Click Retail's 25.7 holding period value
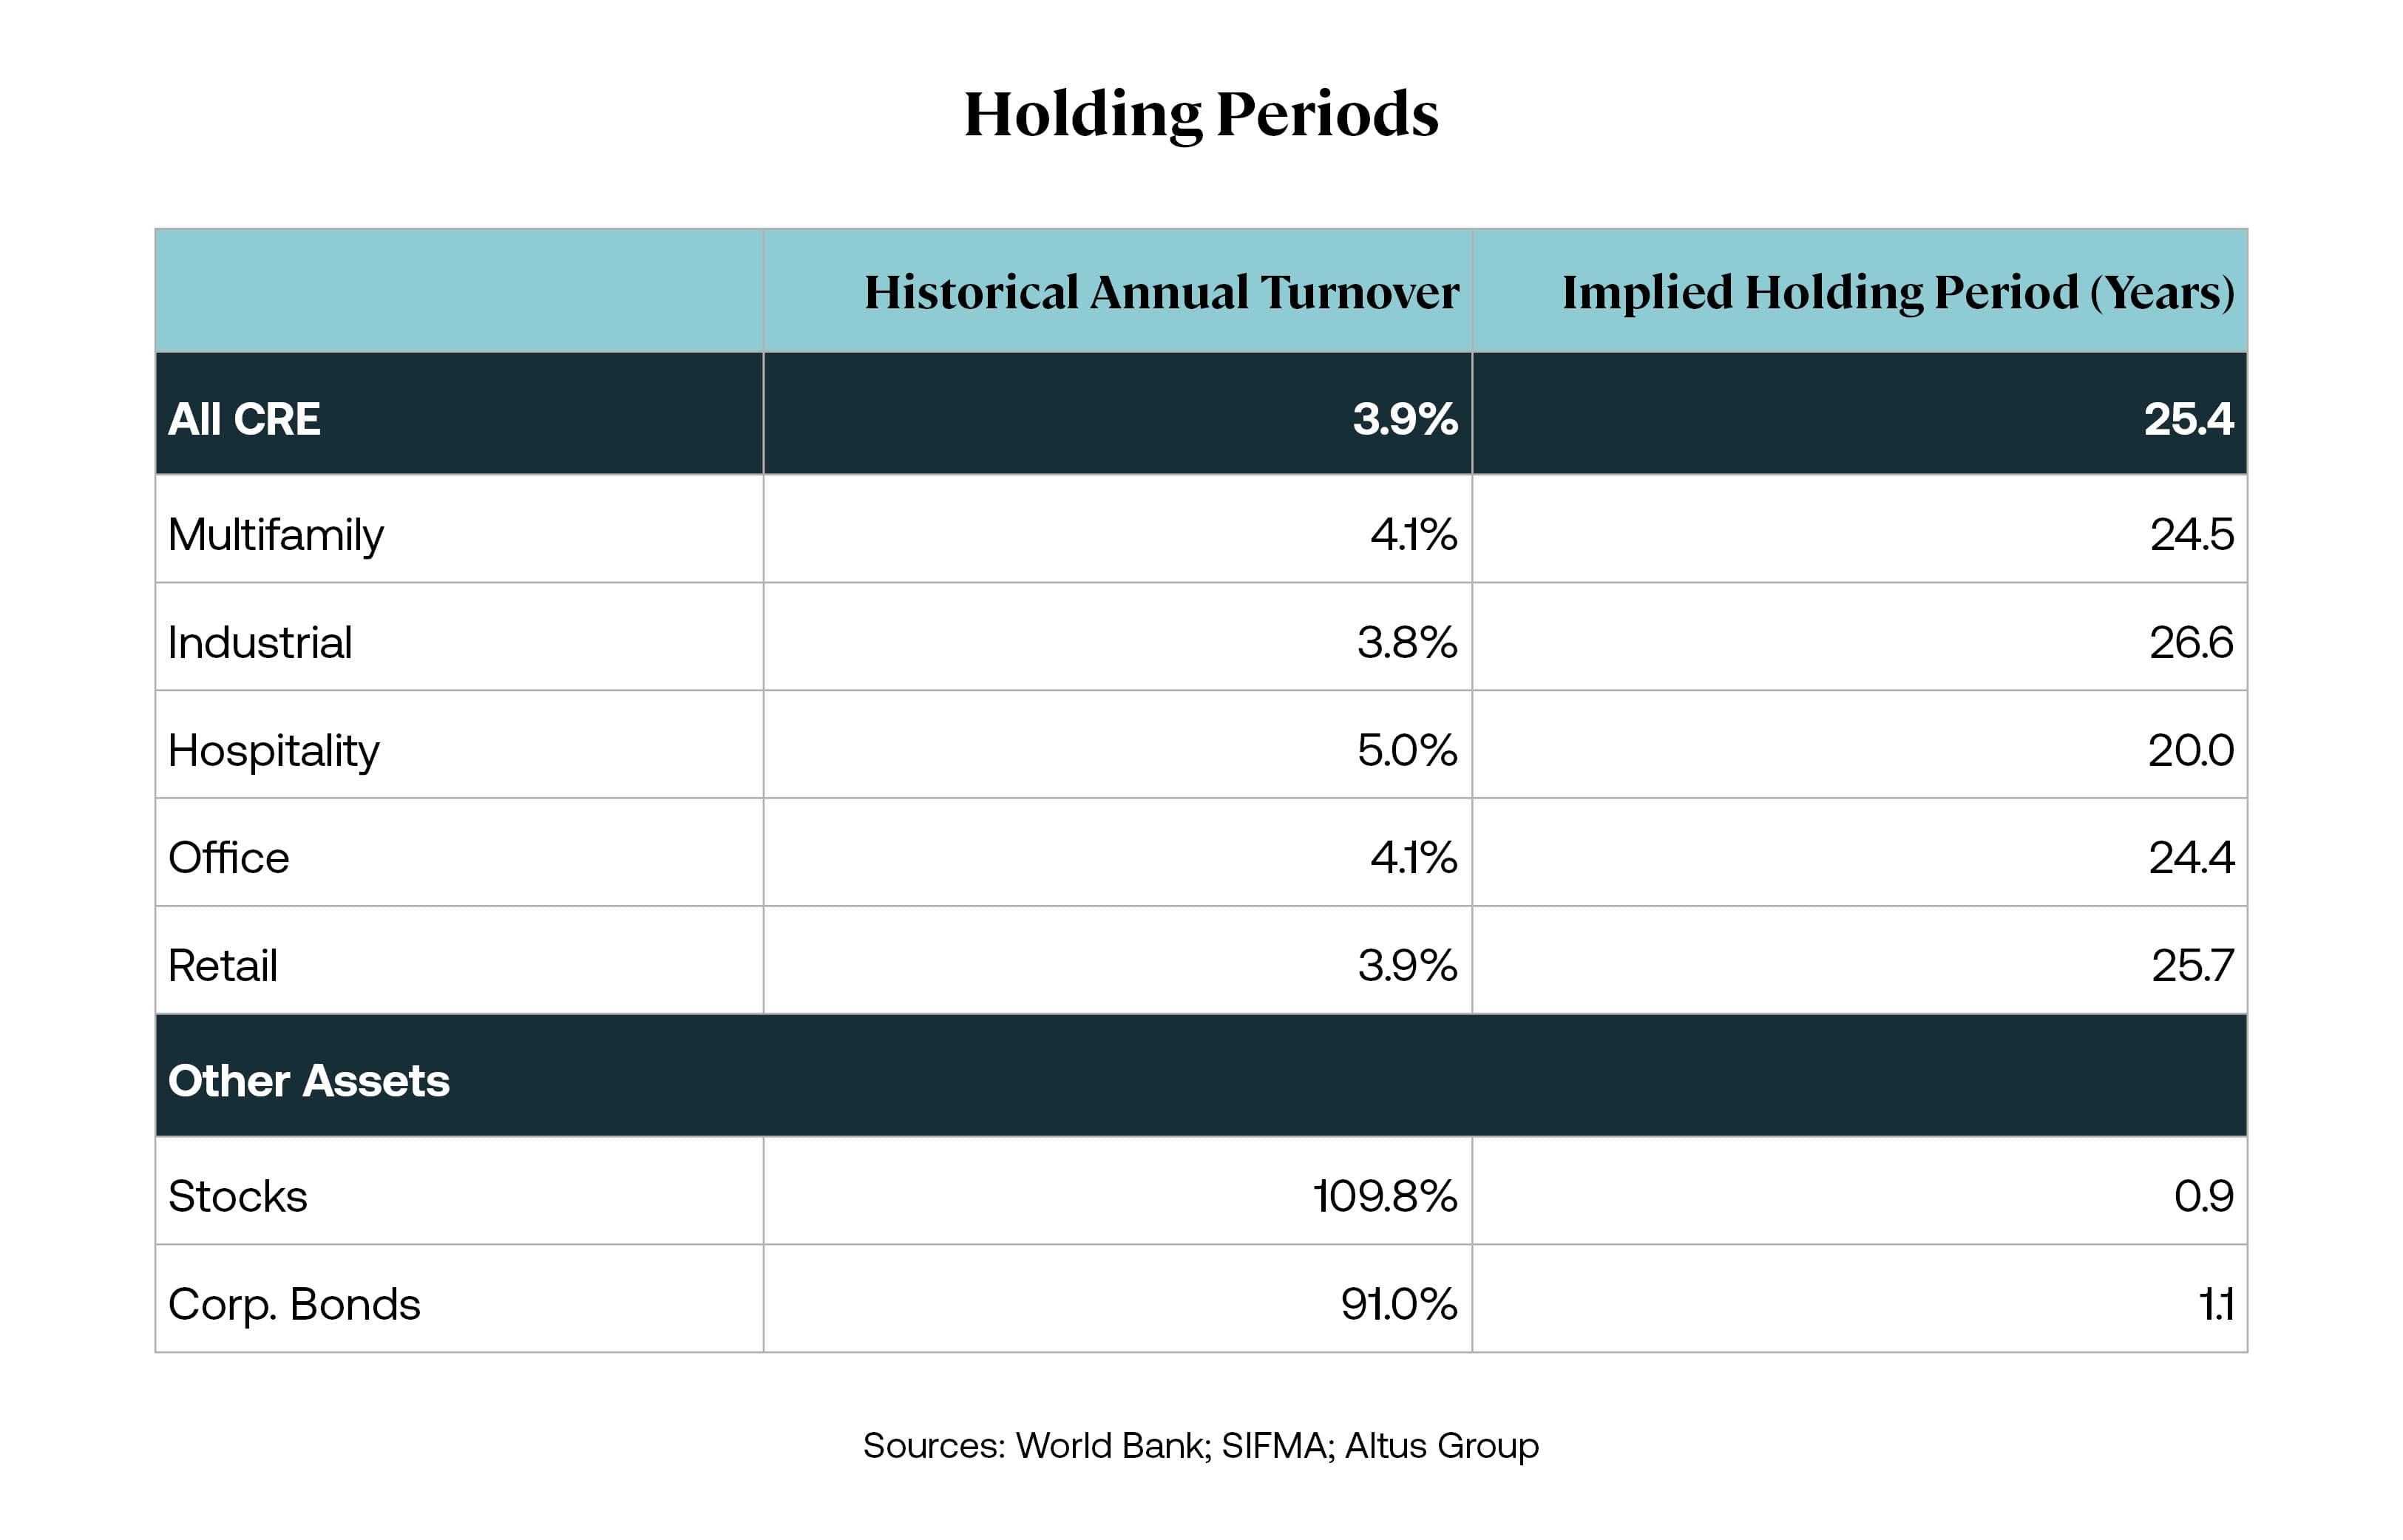The height and width of the screenshot is (1540, 2403). [x=2191, y=966]
